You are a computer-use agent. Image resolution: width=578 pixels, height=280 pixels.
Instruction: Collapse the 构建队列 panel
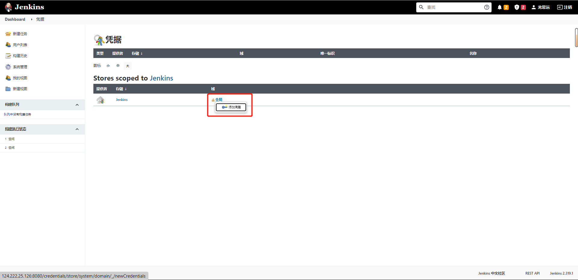[77, 105]
